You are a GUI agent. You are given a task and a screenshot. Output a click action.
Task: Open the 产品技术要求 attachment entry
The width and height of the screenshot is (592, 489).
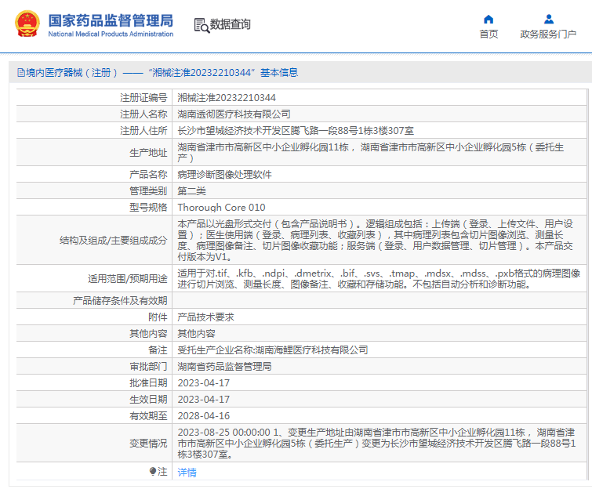(205, 317)
